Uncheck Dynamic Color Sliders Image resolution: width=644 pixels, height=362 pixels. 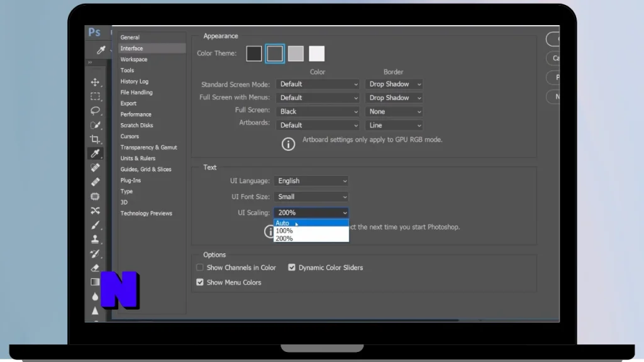pos(292,268)
